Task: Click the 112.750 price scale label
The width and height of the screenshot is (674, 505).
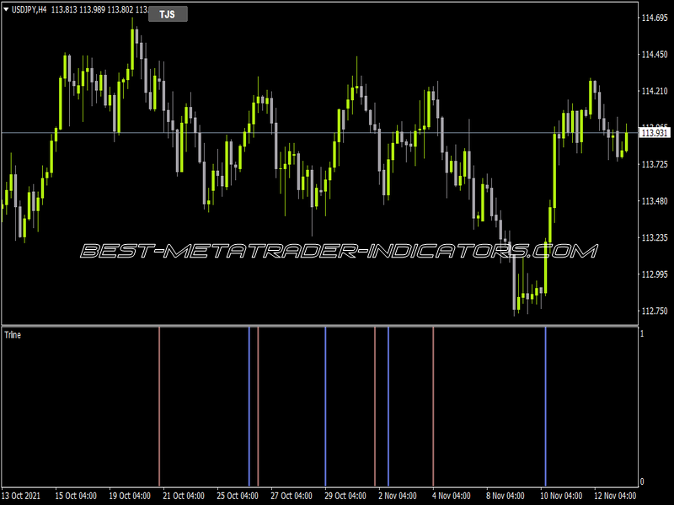Action: click(655, 311)
